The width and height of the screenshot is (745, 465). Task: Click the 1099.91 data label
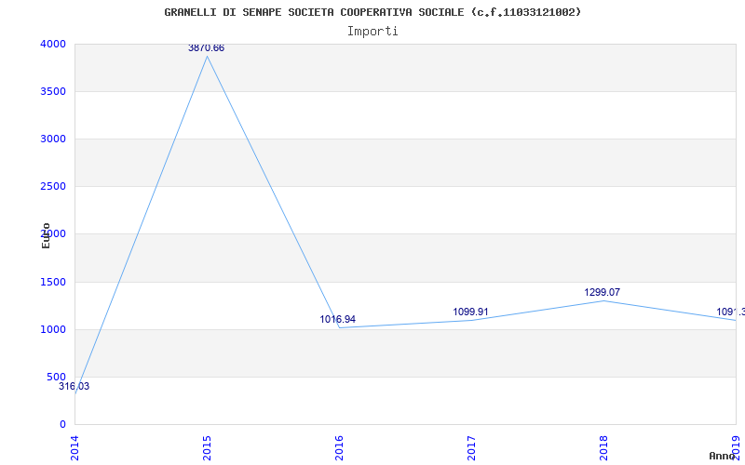click(x=470, y=312)
